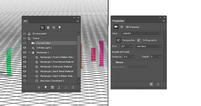201x106 pixels.
Task: Enable the Stereo checkbox
Action: (x=113, y=62)
